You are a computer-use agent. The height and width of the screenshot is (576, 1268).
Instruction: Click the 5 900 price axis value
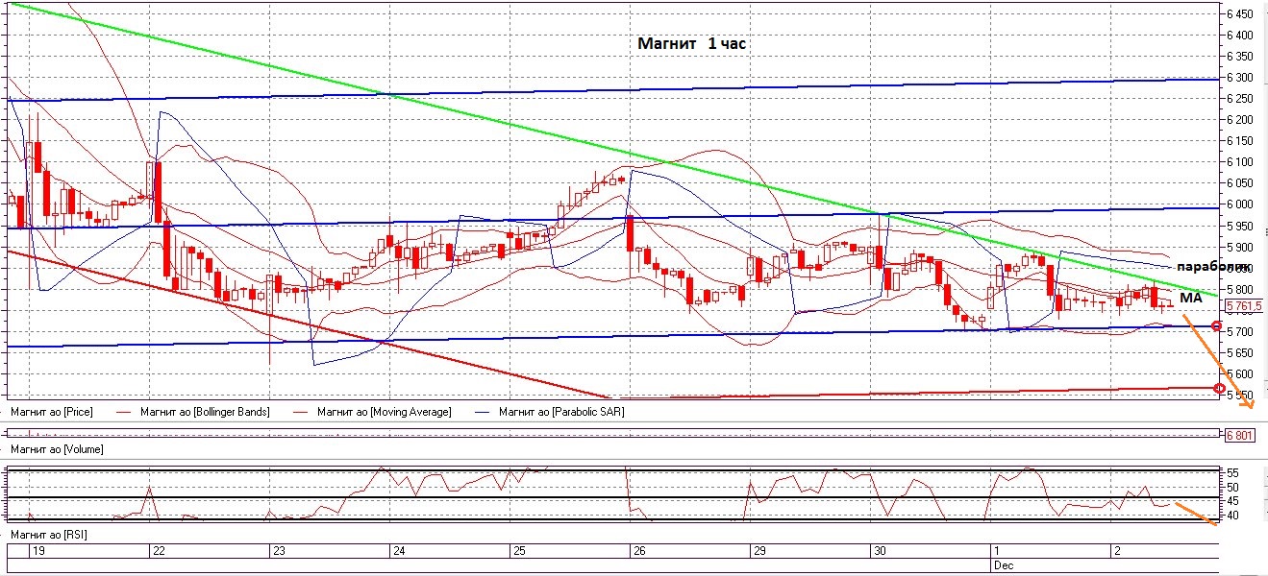click(x=1240, y=247)
